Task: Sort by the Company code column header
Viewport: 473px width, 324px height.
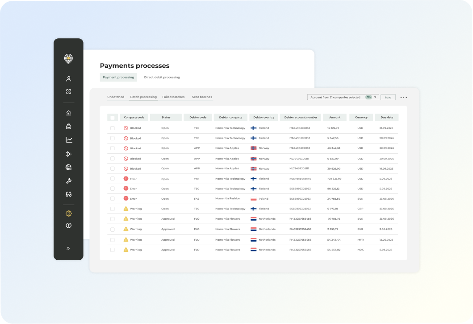Action: point(134,118)
